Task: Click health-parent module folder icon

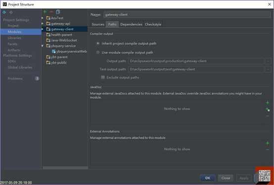Action: coord(48,35)
